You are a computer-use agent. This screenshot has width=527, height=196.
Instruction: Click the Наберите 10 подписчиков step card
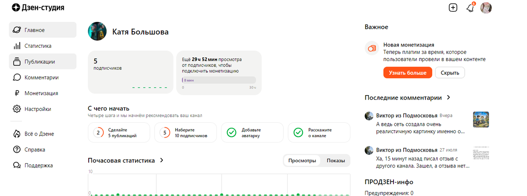coord(185,132)
